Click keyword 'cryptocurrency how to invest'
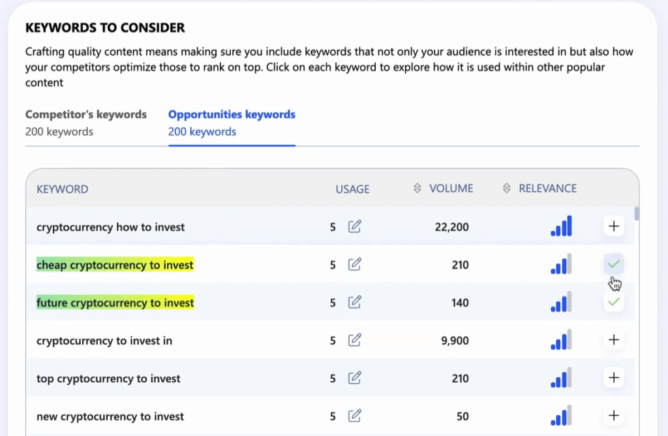 (111, 227)
